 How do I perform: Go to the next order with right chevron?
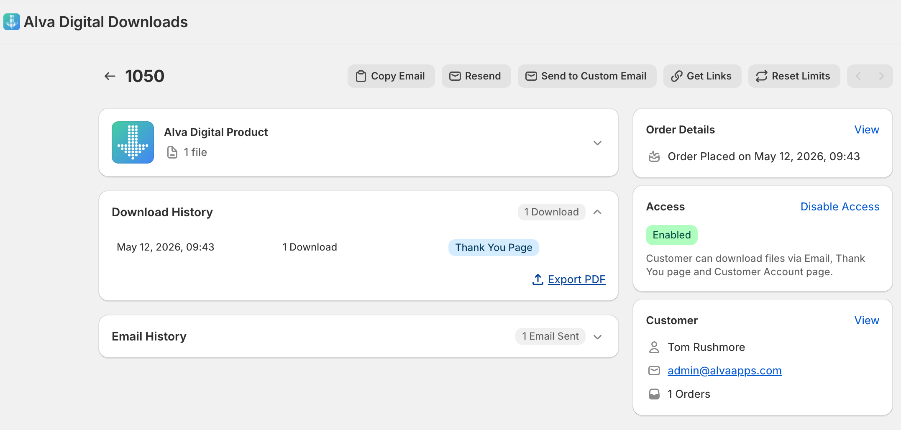[881, 76]
